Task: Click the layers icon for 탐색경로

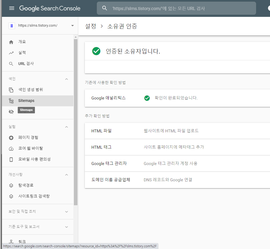Action: [x=11, y=185]
